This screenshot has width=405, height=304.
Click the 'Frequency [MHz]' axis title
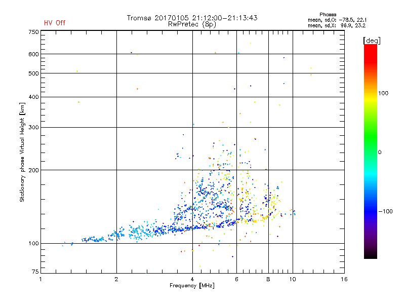pyautogui.click(x=192, y=286)
